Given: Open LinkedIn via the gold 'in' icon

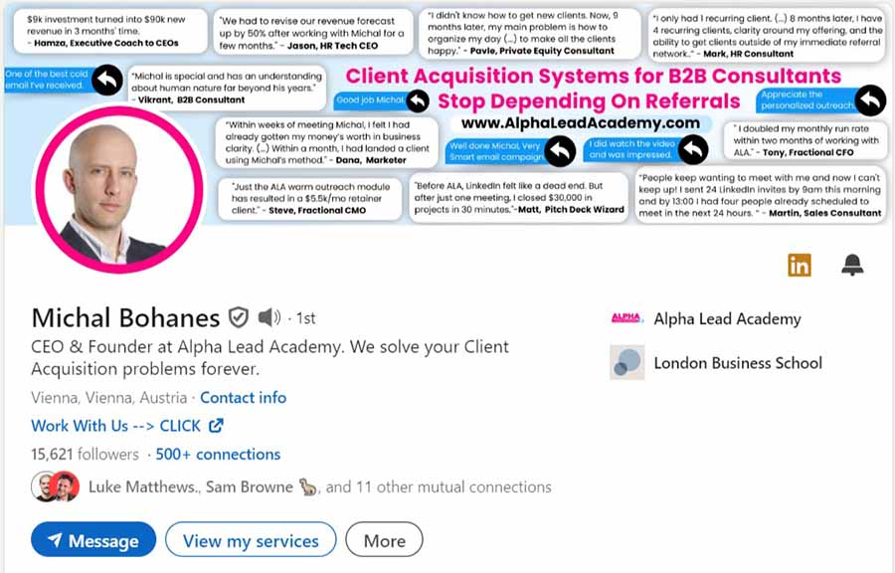Looking at the screenshot, I should tap(800, 266).
